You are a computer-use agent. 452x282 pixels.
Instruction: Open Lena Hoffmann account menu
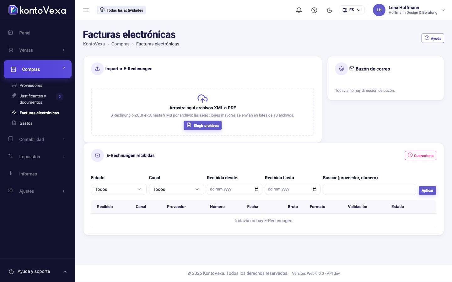(409, 10)
